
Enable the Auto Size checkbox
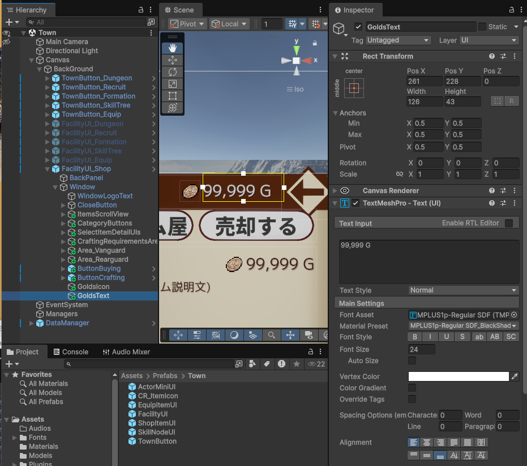click(412, 361)
